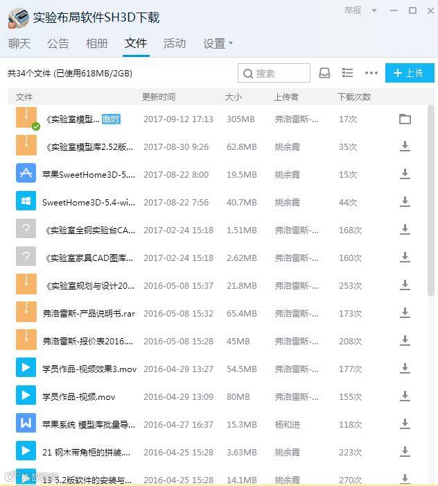This screenshot has width=438, height=486.
Task: Open folder for the 305MB 实验室模型 file
Action: pos(405,119)
